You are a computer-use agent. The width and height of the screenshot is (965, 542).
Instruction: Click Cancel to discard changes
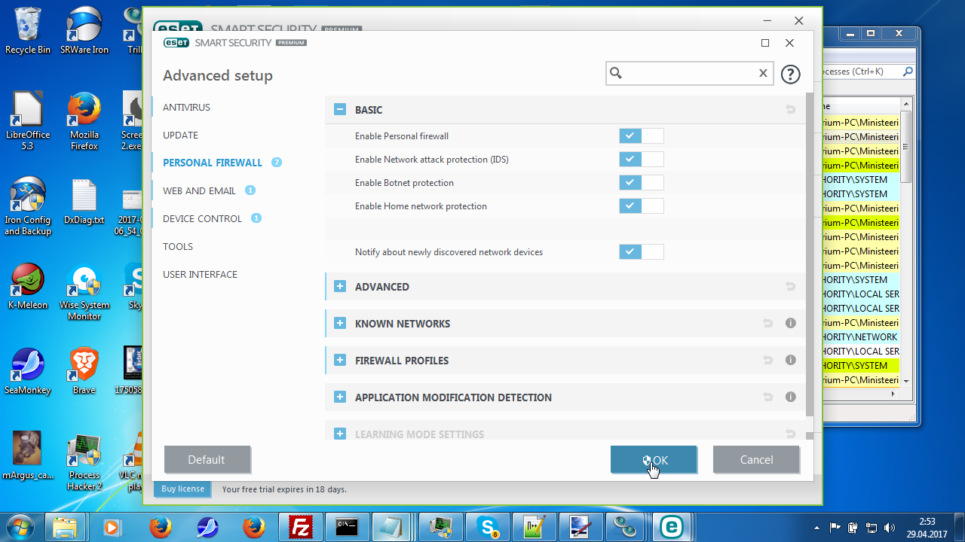click(756, 460)
